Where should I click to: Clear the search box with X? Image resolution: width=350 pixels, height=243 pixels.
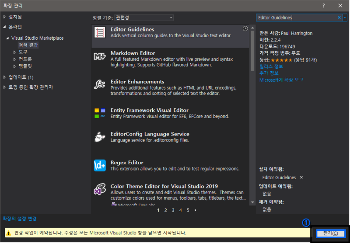tap(339, 17)
